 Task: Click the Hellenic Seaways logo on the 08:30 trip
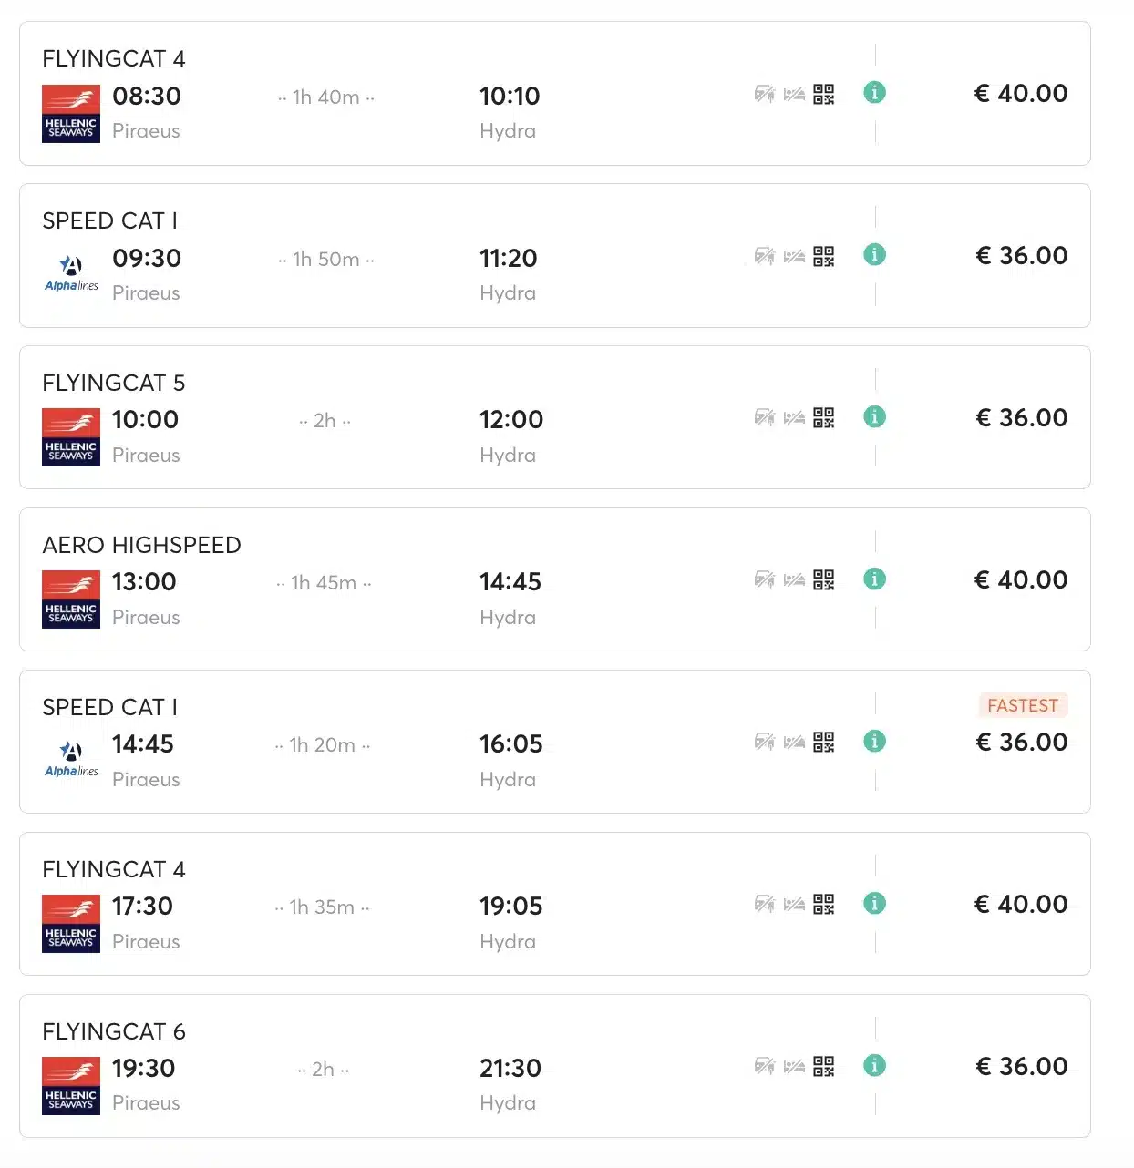coord(71,114)
